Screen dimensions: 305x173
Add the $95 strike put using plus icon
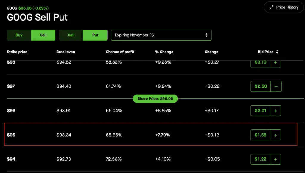point(275,135)
